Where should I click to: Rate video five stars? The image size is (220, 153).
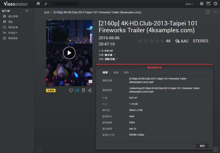coord(162,41)
